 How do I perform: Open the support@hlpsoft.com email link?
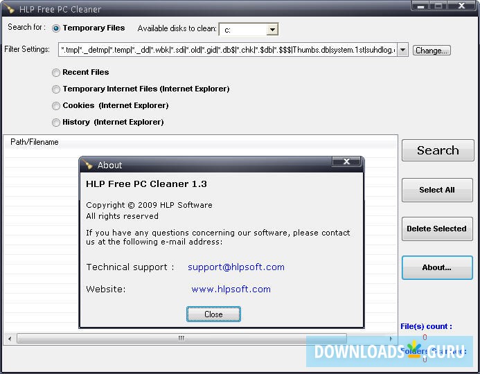(236, 267)
